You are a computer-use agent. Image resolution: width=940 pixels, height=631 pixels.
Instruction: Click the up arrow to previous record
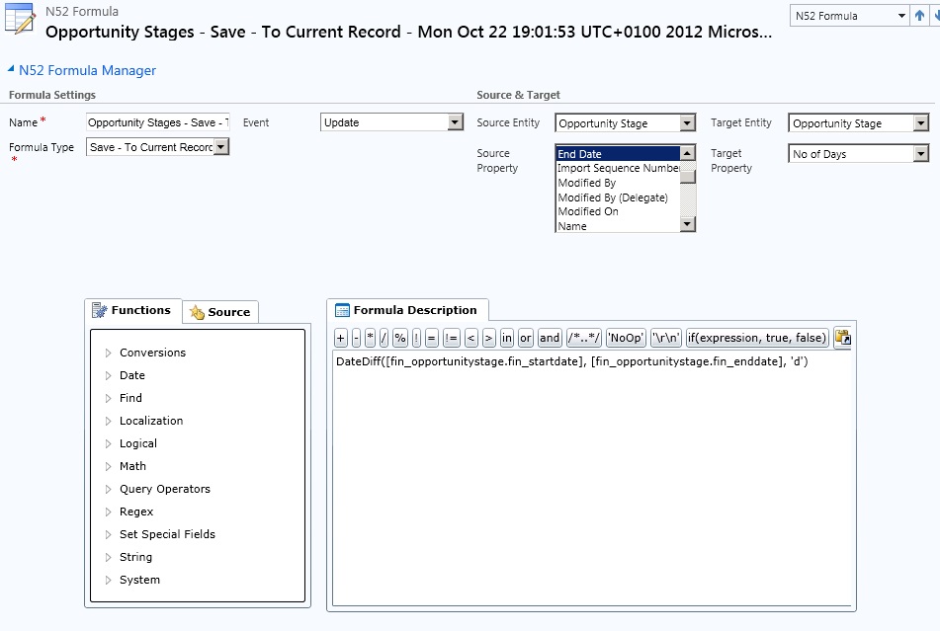919,16
